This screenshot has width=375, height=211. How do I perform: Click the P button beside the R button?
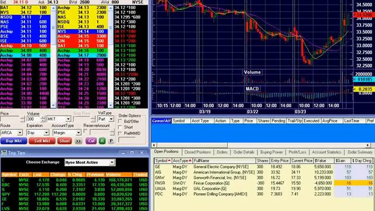click(x=111, y=141)
